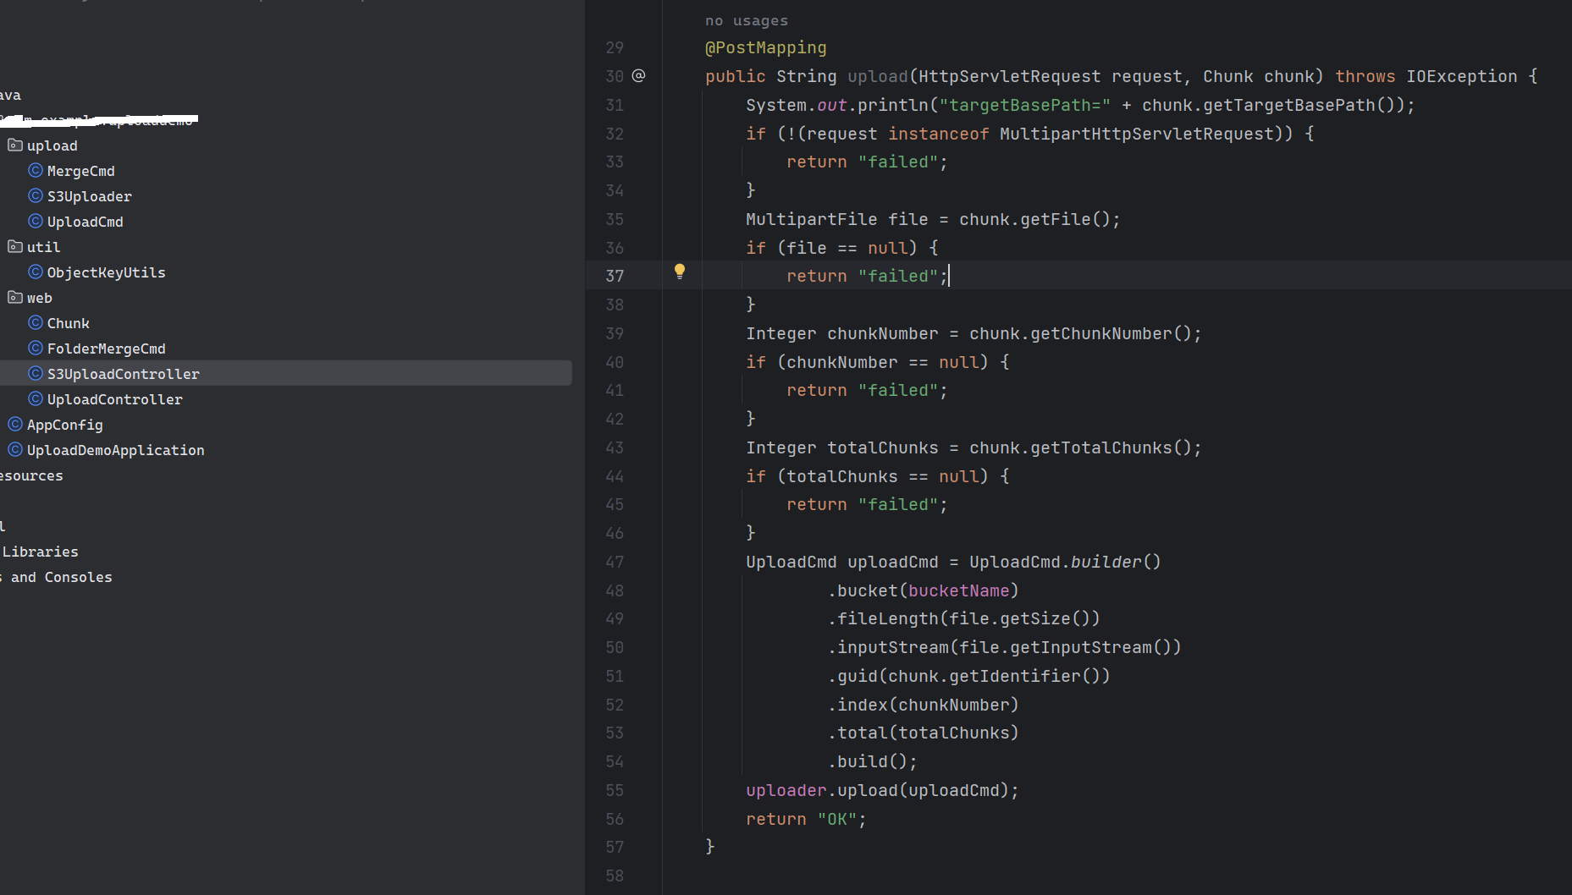1572x895 pixels.
Task: Click on MultipartHttpServletRequest in line 32
Action: pos(1137,134)
